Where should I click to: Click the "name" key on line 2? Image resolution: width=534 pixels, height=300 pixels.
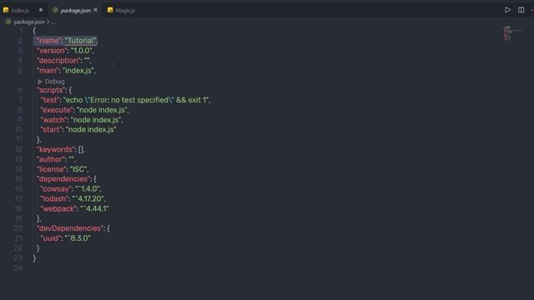tap(48, 41)
